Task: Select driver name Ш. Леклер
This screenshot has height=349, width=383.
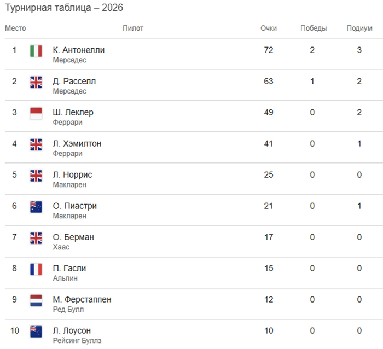Action: (x=73, y=112)
